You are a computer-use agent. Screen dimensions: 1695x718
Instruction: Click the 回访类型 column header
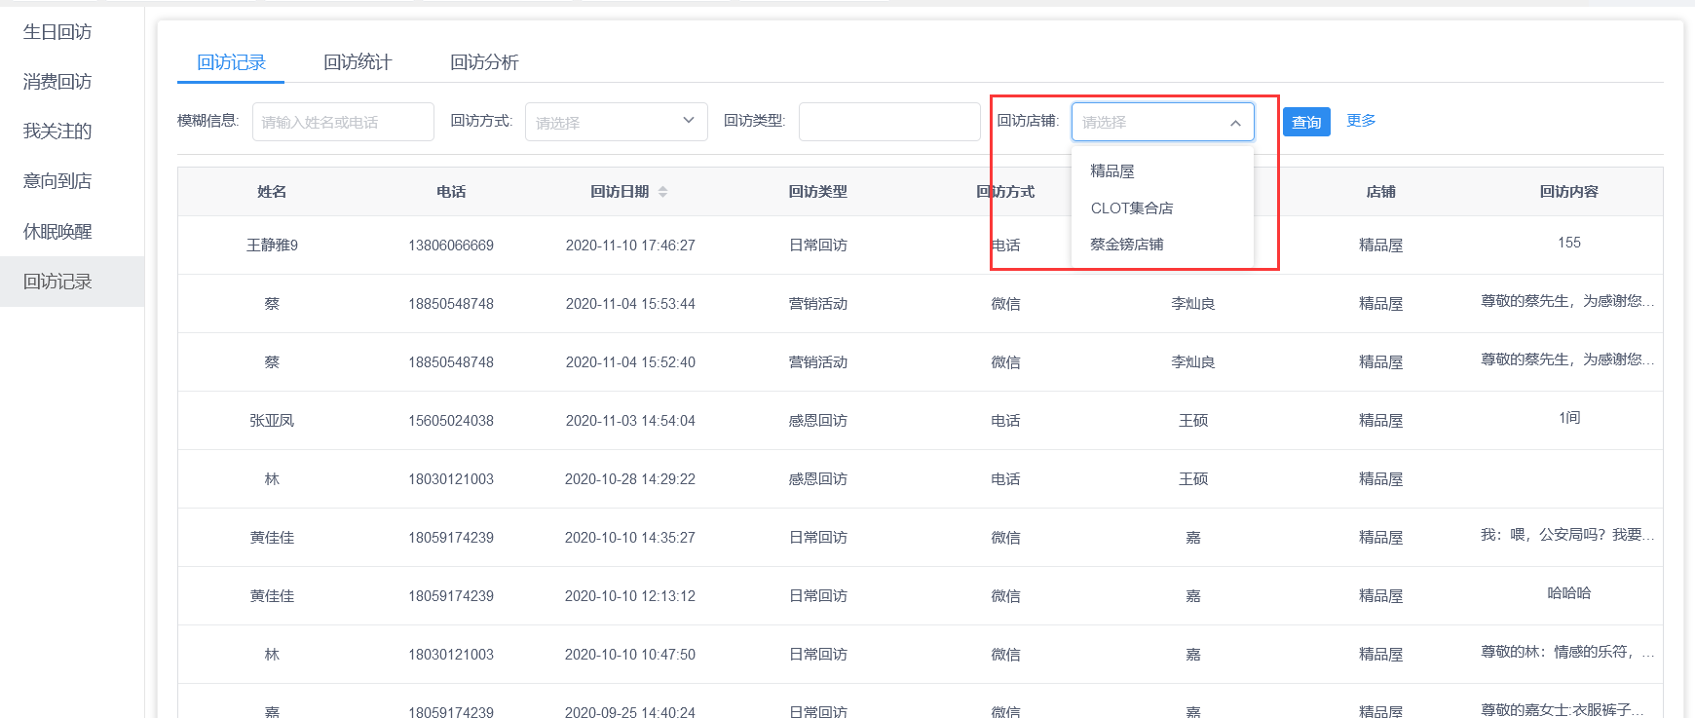pyautogui.click(x=818, y=192)
